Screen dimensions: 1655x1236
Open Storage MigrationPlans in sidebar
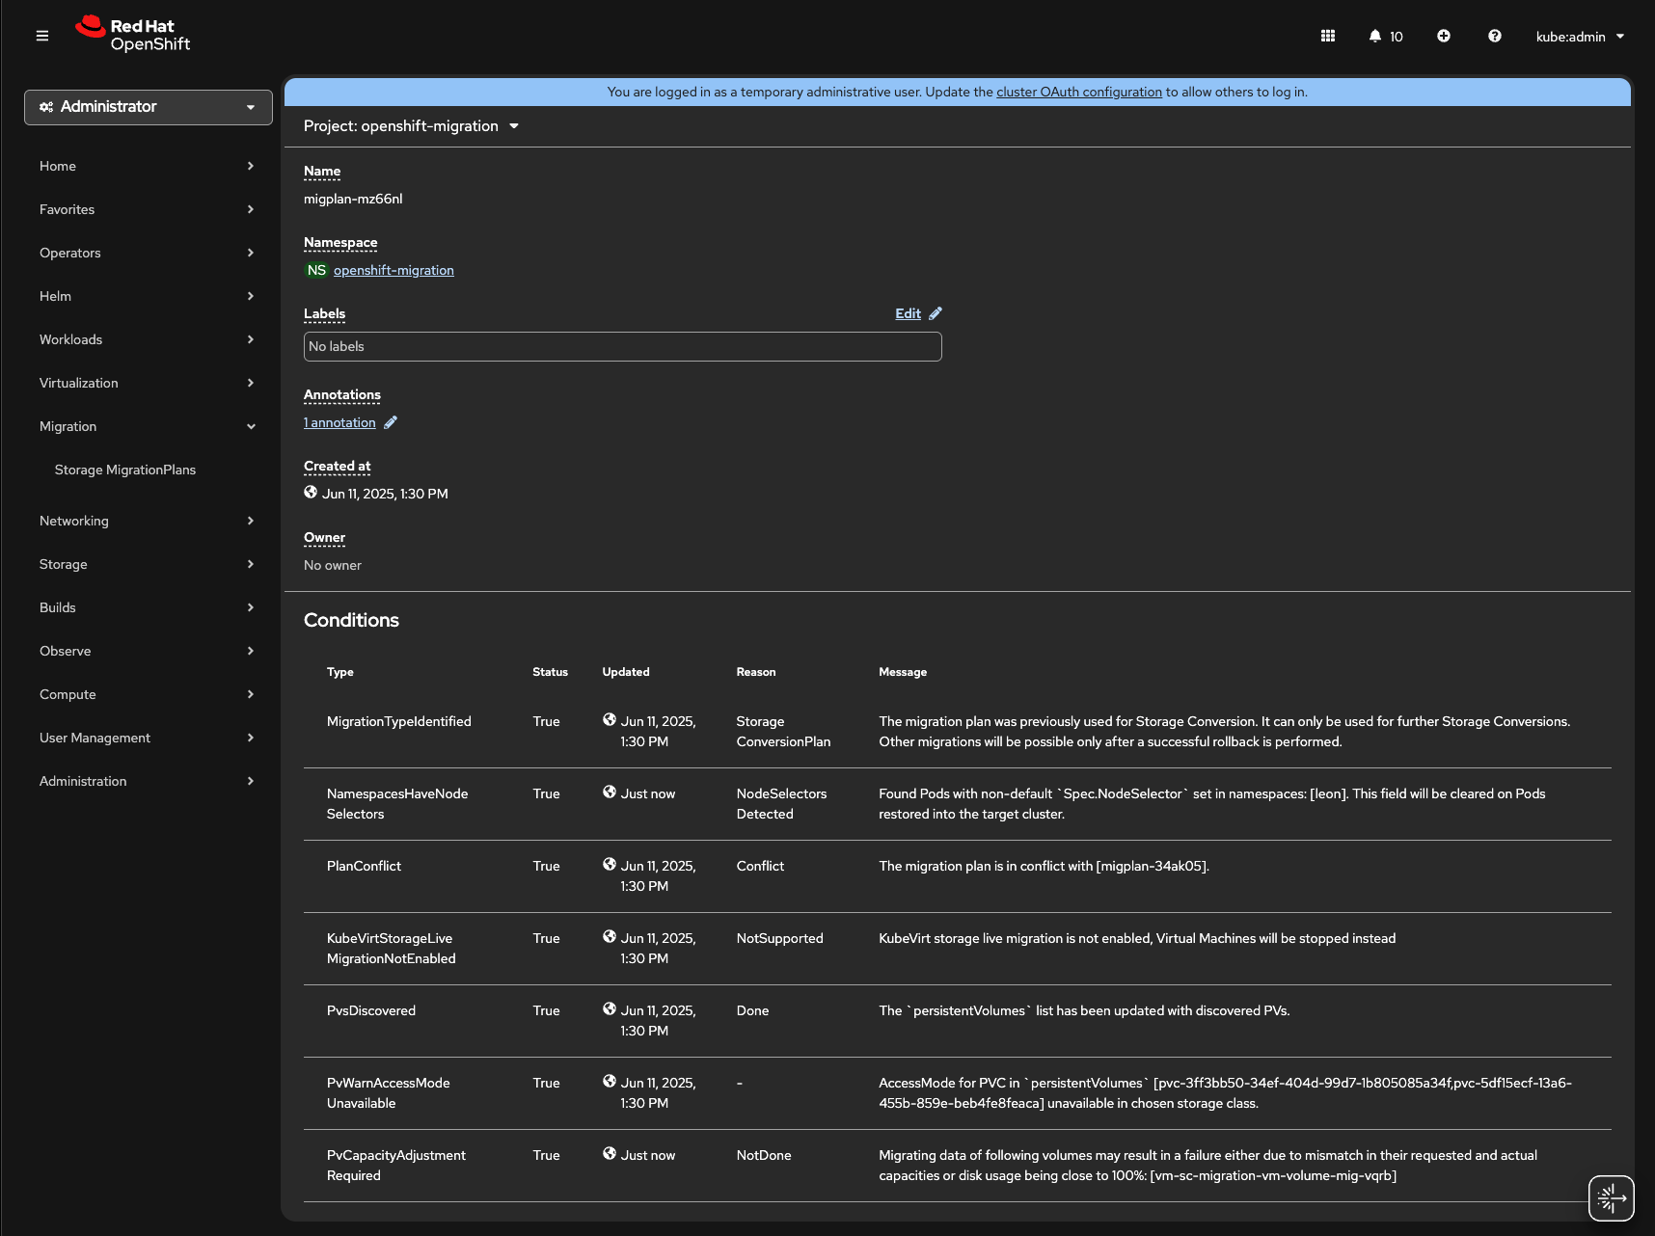pyautogui.click(x=125, y=470)
